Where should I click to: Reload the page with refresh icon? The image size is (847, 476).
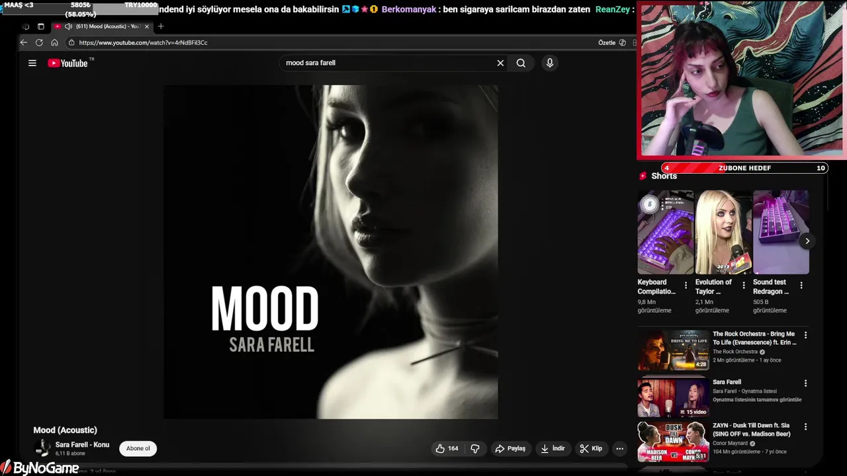39,42
